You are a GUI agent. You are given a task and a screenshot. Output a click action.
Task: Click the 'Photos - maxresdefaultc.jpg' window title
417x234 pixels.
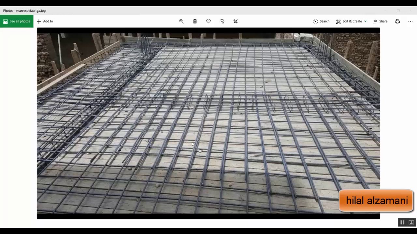point(24,11)
